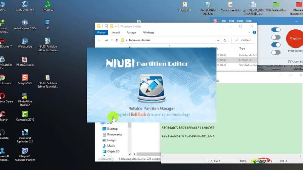Go up one folder level in Explorer
The width and height of the screenshot is (303, 170).
[117, 40]
